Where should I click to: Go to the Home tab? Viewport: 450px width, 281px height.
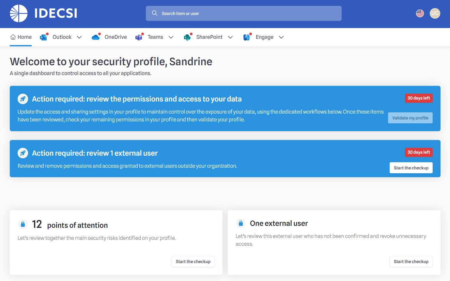click(21, 37)
